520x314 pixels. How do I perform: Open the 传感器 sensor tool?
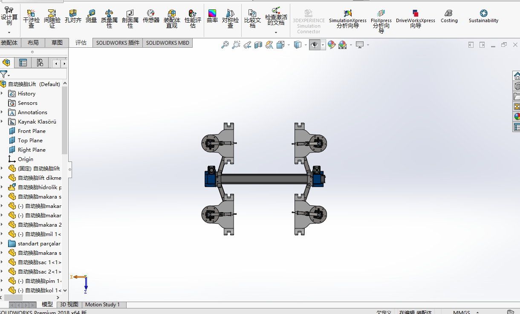pos(151,16)
